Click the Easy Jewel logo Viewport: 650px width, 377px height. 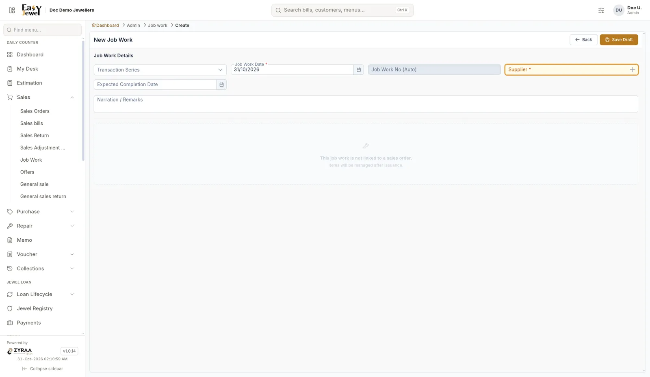click(x=31, y=10)
